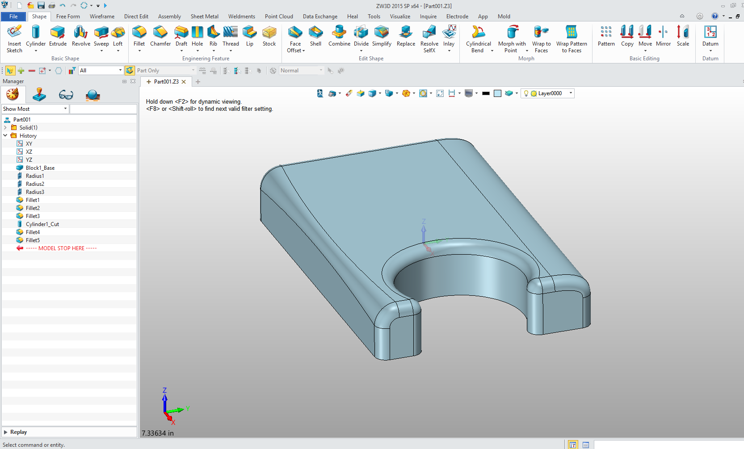This screenshot has width=744, height=449.
Task: Activate the Thread tool
Action: click(x=231, y=36)
